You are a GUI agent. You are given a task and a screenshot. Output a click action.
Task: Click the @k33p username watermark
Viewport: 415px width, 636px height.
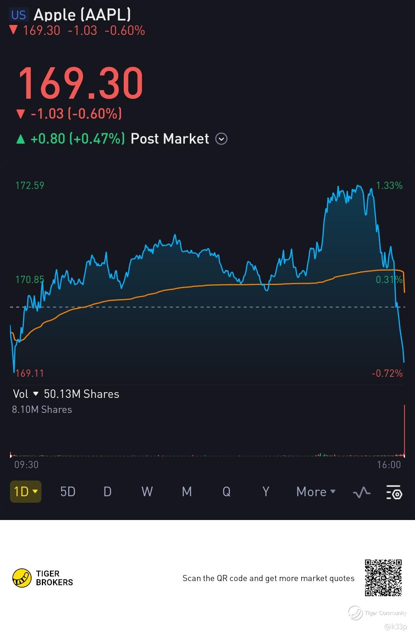395,626
